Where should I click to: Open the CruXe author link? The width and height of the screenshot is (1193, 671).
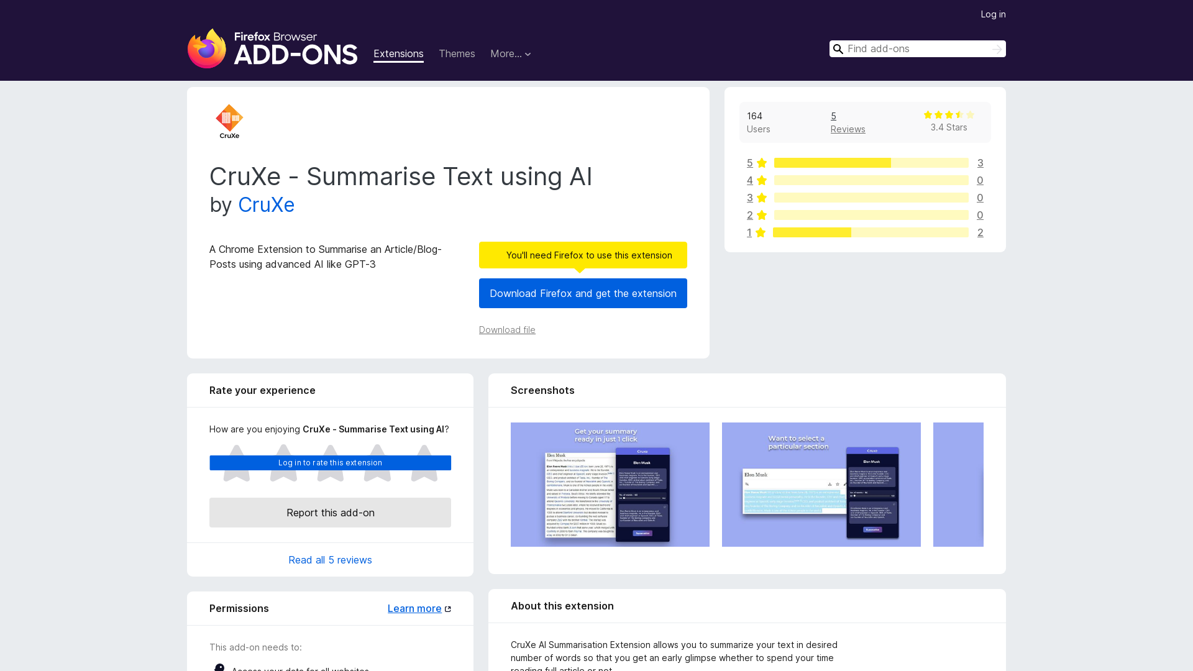point(266,205)
